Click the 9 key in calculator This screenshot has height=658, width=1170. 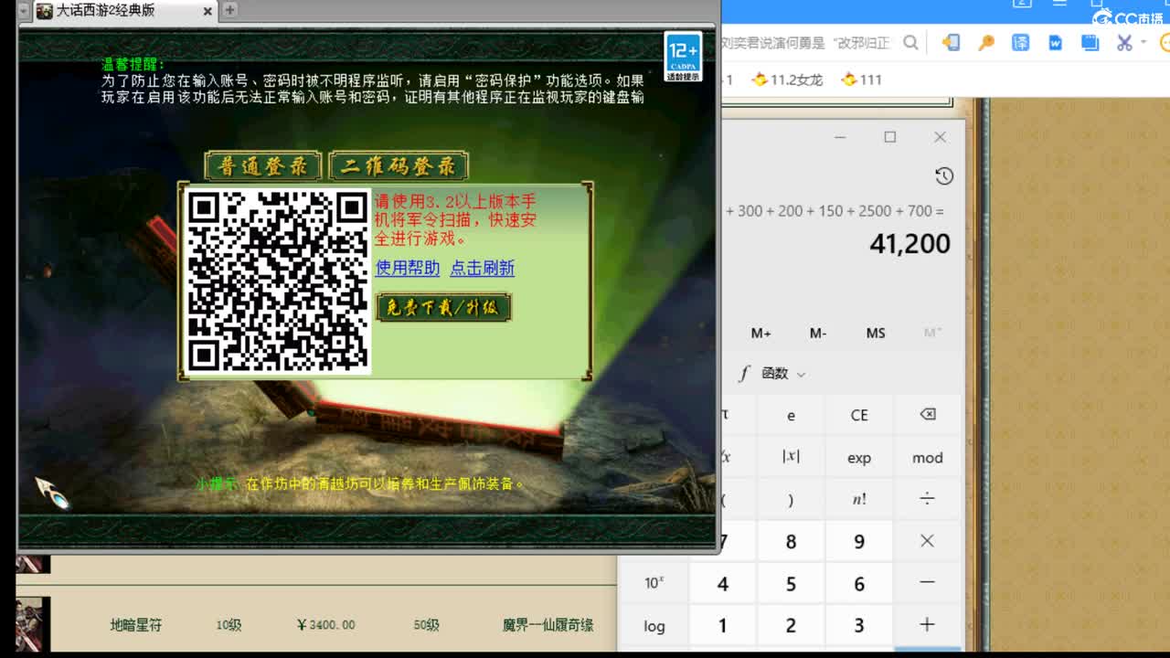click(x=859, y=541)
